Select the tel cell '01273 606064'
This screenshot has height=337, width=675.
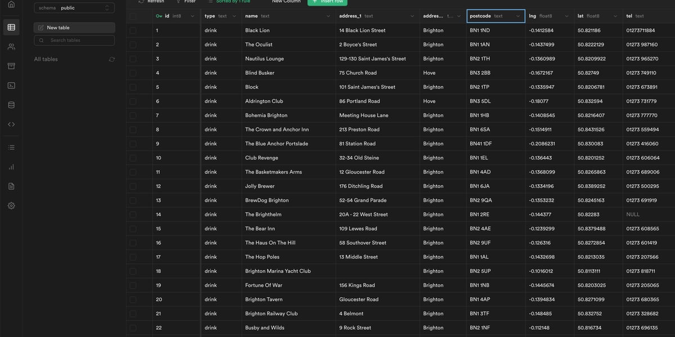click(x=649, y=158)
